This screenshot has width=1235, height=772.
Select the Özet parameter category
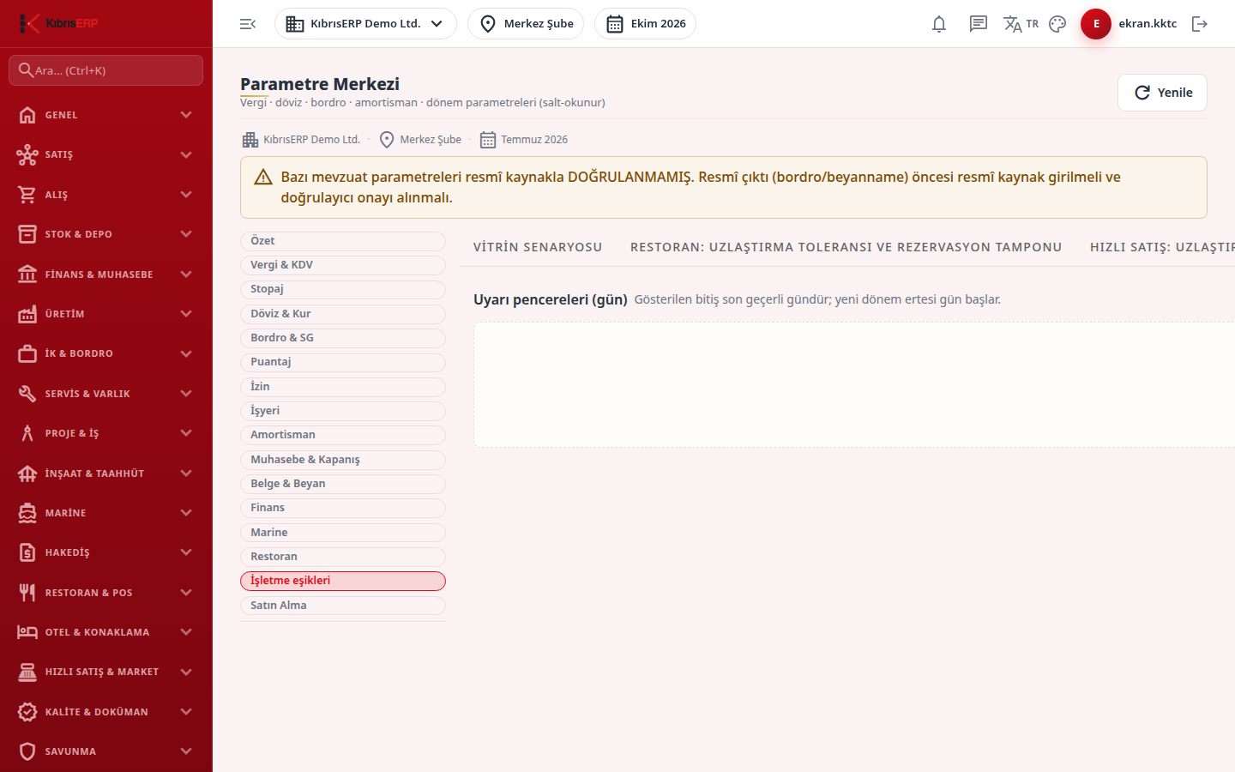[x=343, y=241]
